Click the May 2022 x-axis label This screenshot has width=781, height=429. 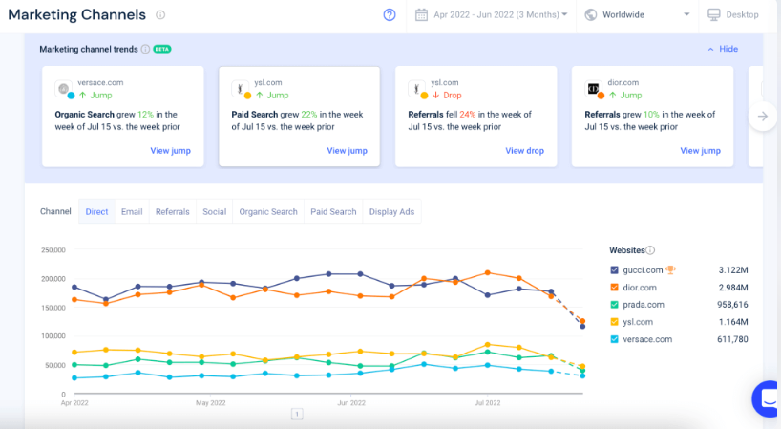click(210, 402)
